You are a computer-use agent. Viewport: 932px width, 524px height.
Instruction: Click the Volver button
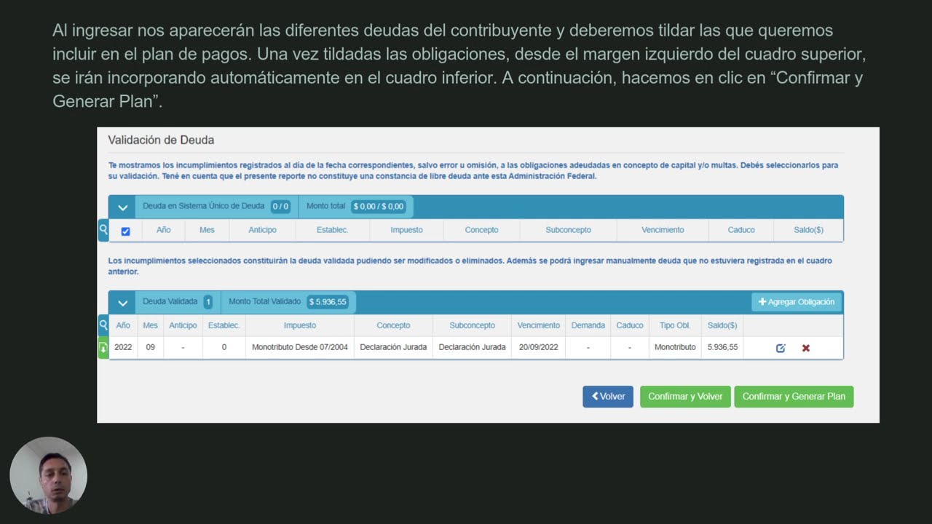608,397
